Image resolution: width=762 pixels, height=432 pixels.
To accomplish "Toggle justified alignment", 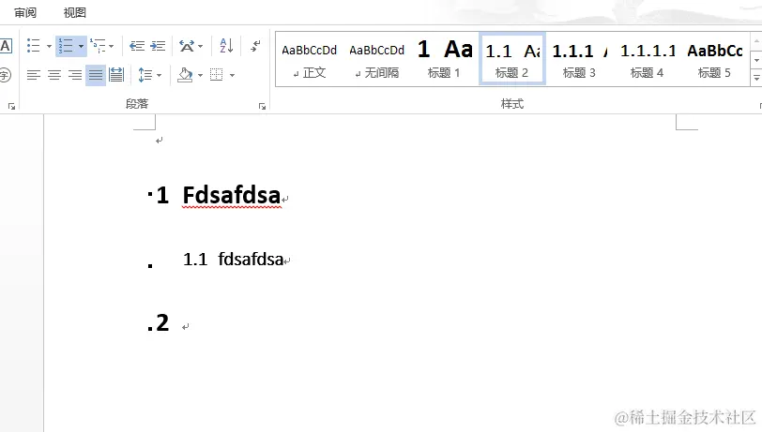I will tap(96, 75).
